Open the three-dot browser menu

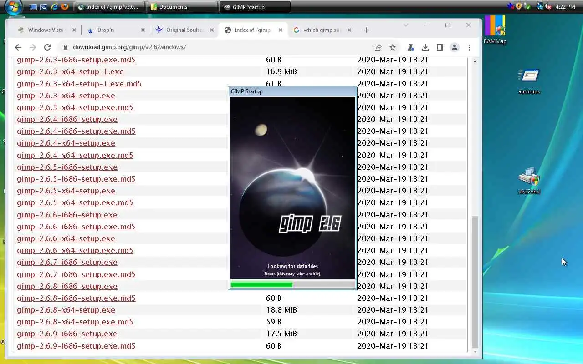469,47
